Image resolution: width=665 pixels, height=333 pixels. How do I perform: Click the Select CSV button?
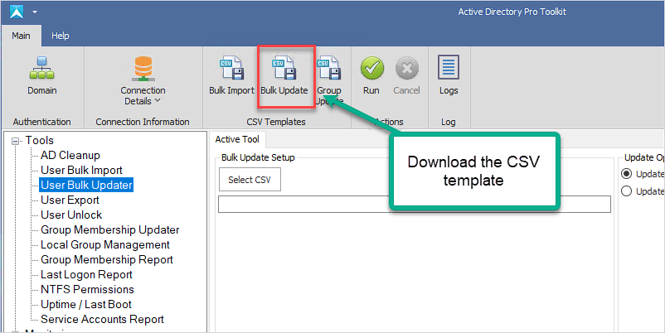tap(250, 180)
